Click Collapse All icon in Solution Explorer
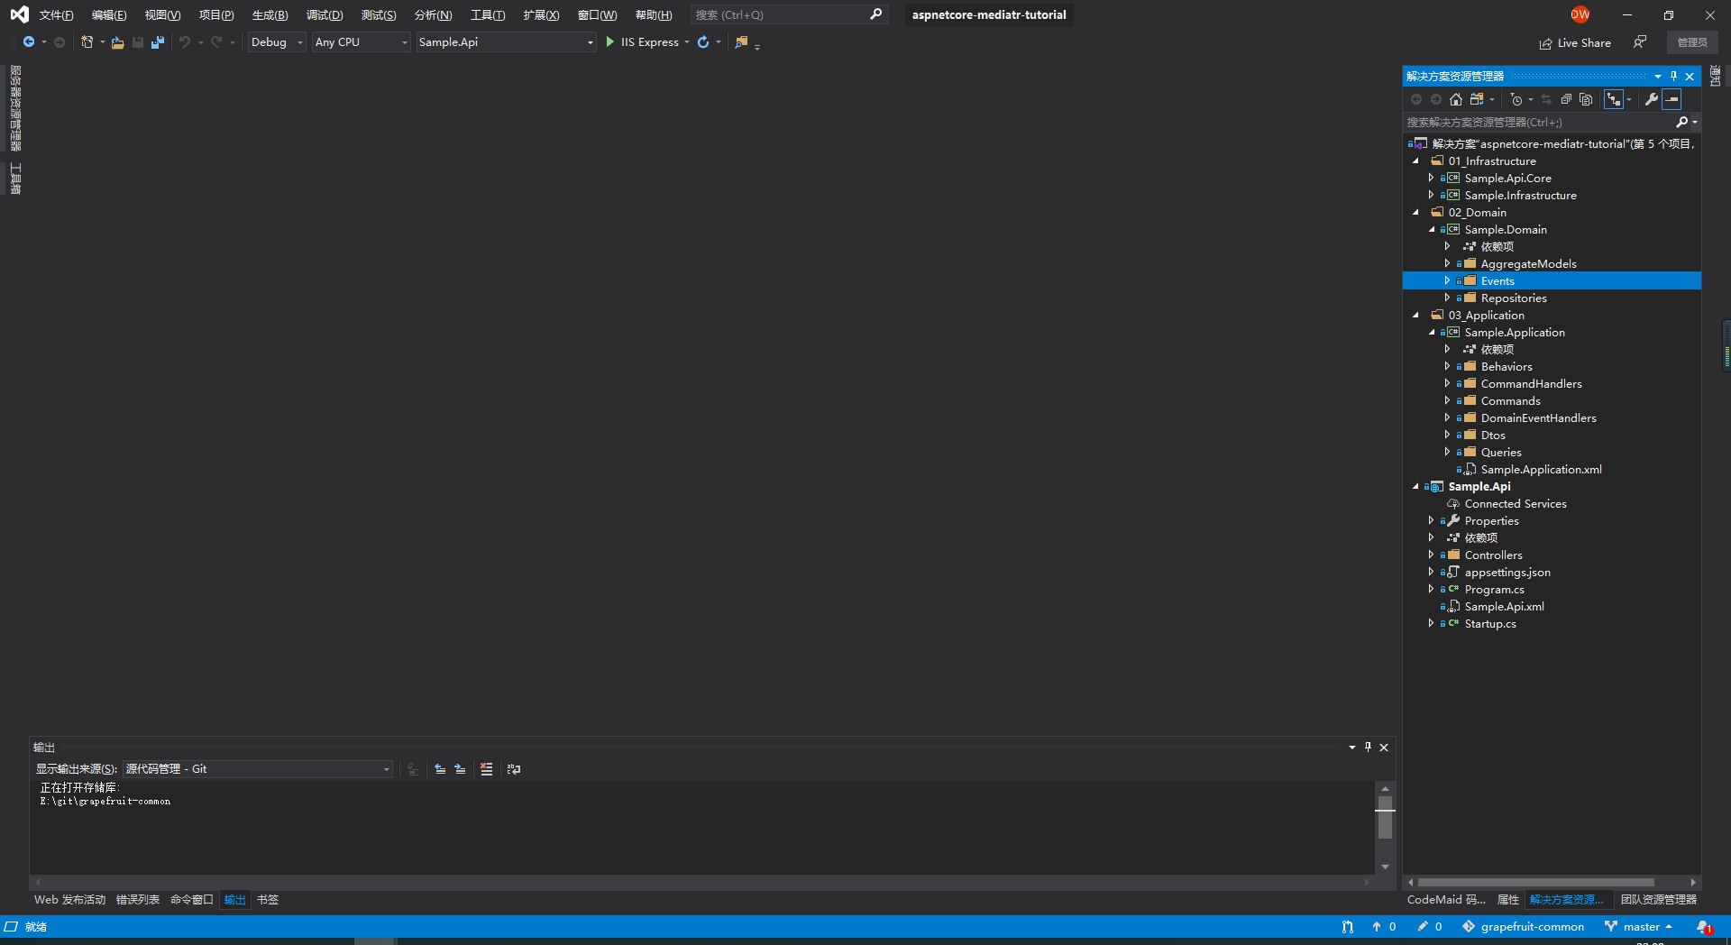 pyautogui.click(x=1566, y=100)
